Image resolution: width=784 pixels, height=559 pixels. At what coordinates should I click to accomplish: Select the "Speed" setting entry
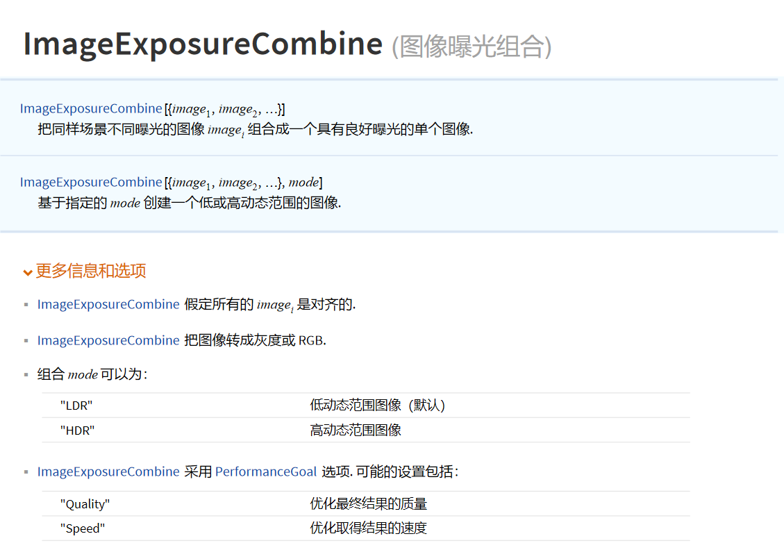click(x=82, y=529)
